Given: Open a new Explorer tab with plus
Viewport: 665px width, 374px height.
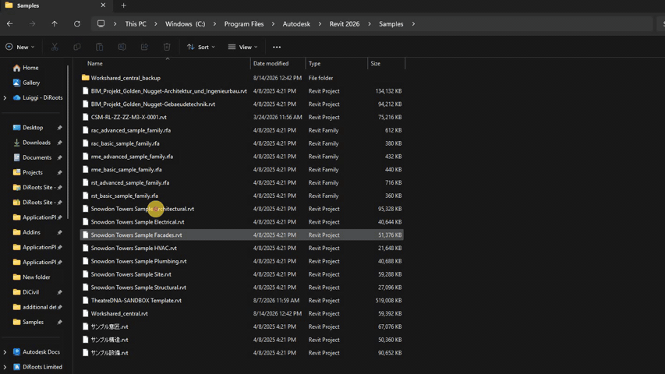Looking at the screenshot, I should [123, 5].
